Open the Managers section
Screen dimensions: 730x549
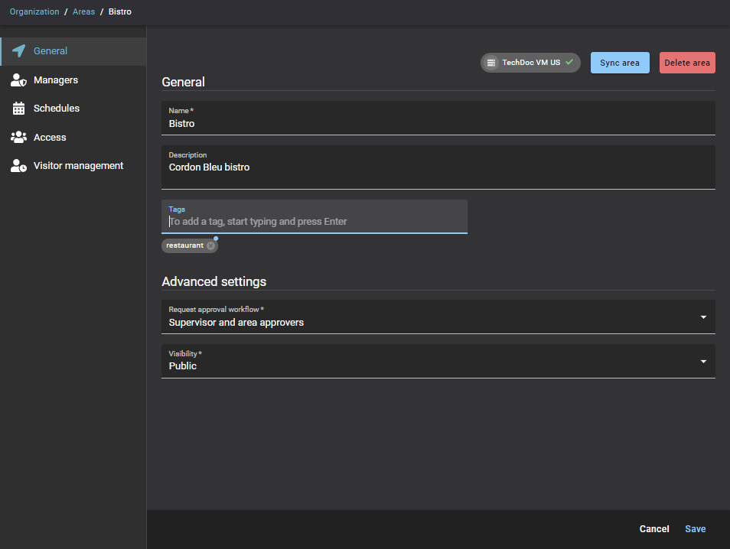[56, 80]
